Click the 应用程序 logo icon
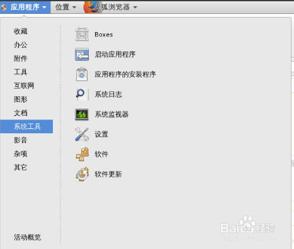This screenshot has width=294, height=249. [x=4, y=8]
